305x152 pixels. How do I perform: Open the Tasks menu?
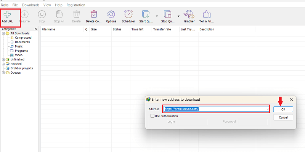point(5,5)
